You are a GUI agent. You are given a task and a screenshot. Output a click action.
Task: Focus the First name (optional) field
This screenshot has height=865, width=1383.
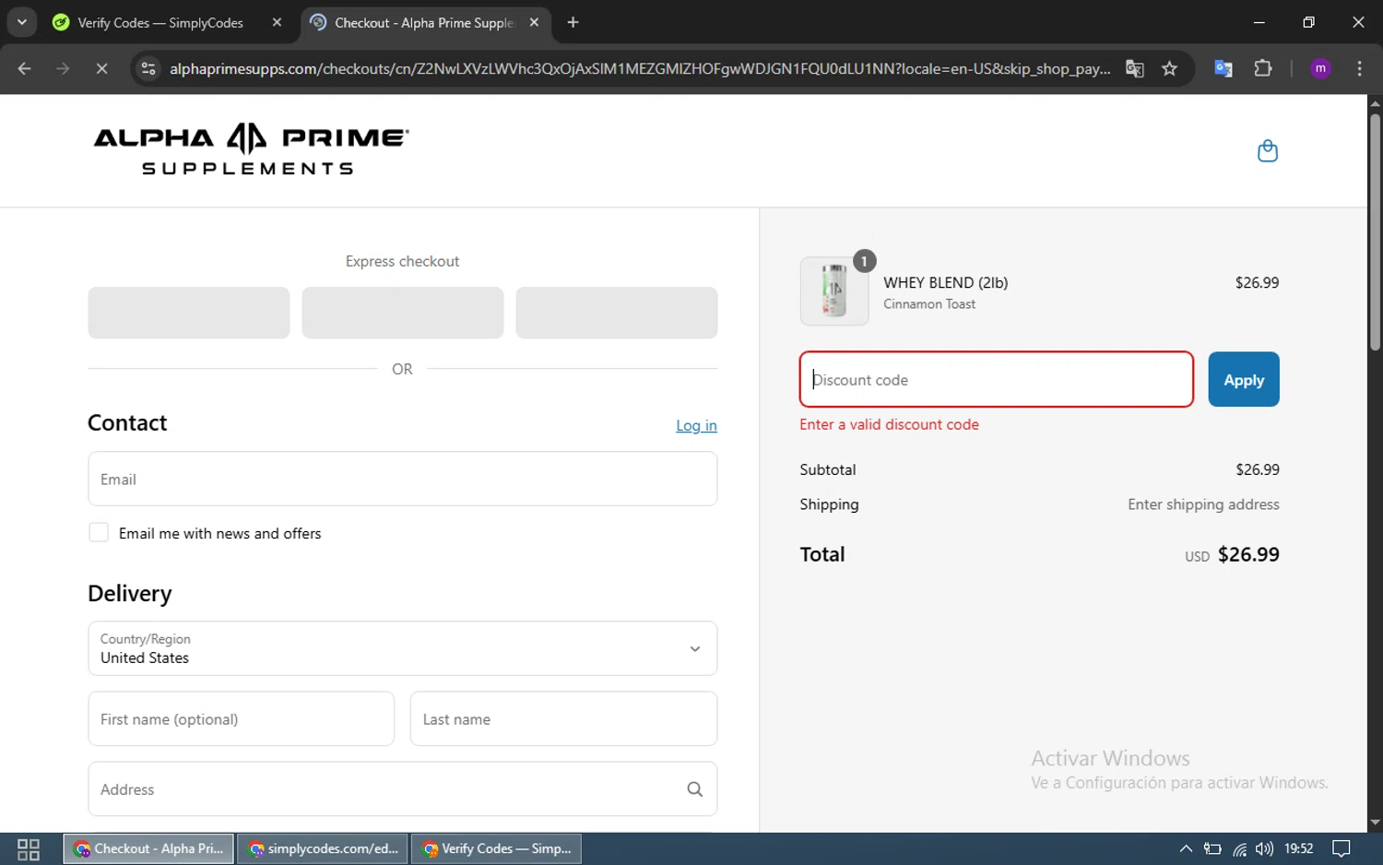tap(242, 718)
